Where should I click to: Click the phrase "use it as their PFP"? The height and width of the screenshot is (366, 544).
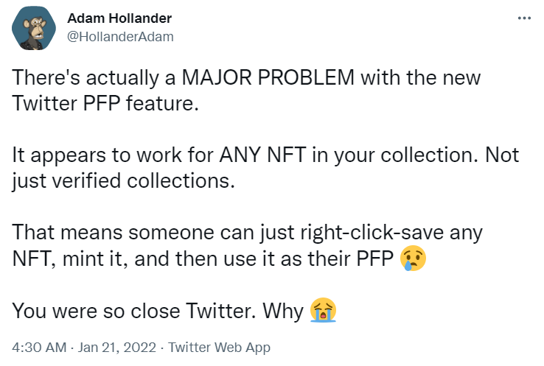pos(324,258)
